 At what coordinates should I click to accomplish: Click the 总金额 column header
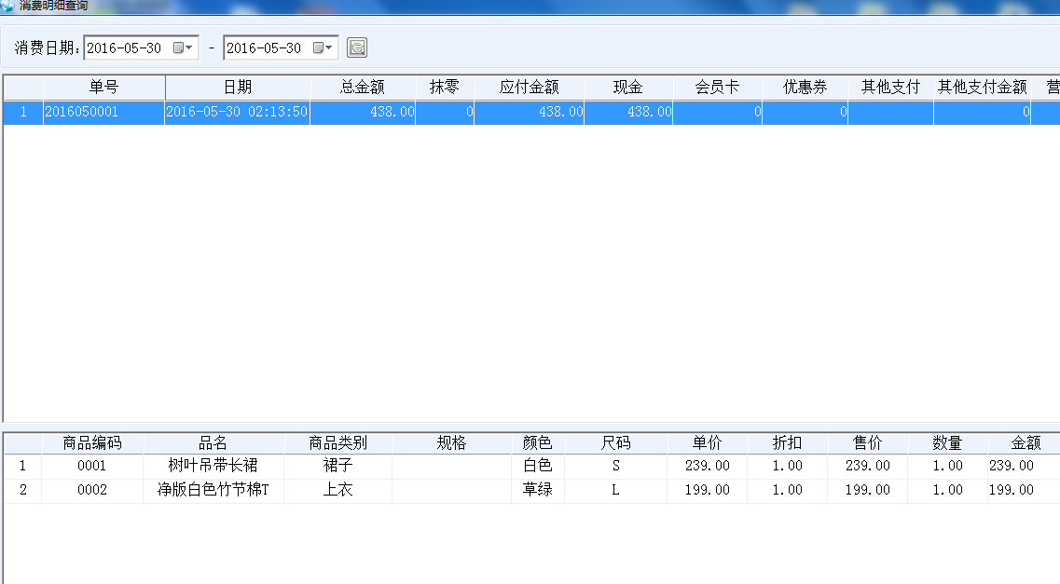pyautogui.click(x=362, y=87)
